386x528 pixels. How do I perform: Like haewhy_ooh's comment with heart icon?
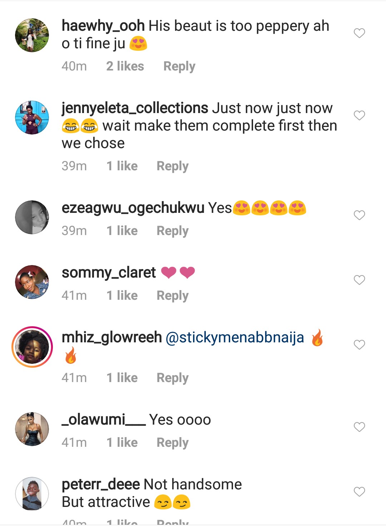pyautogui.click(x=359, y=33)
